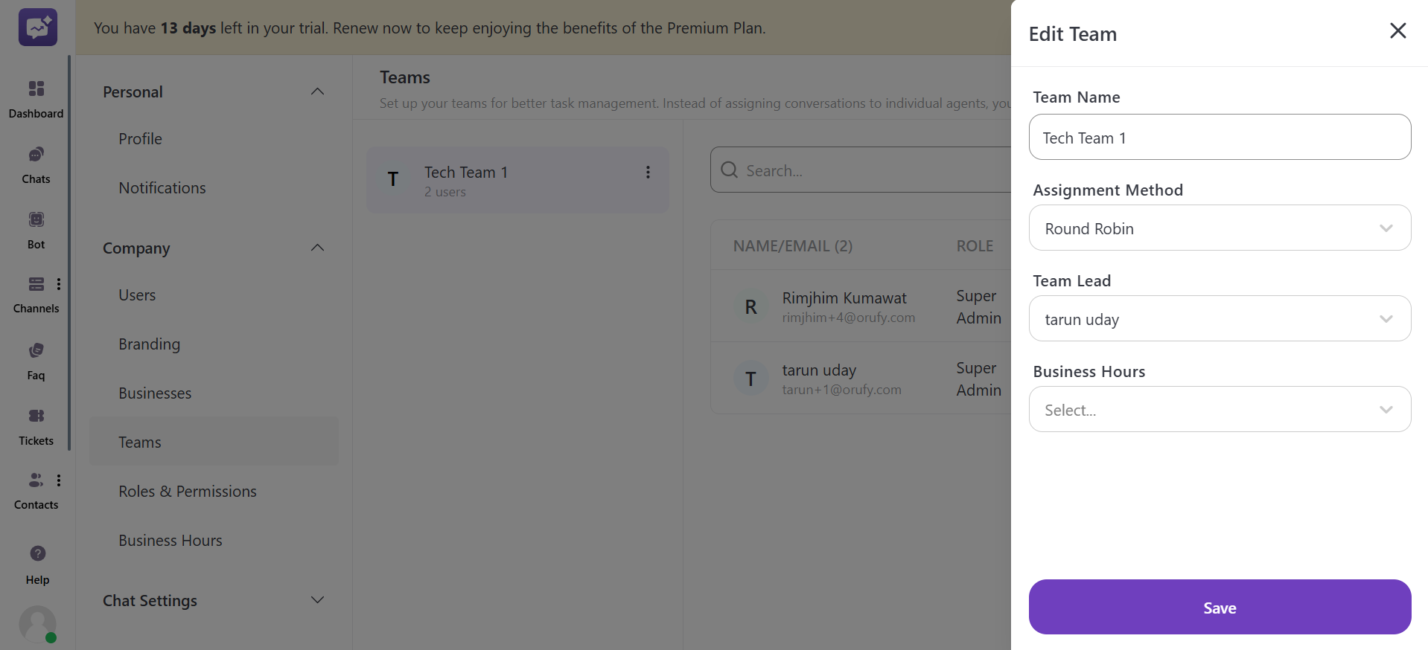Open the Dashboard icon in sidebar
This screenshot has width=1428, height=650.
click(36, 89)
